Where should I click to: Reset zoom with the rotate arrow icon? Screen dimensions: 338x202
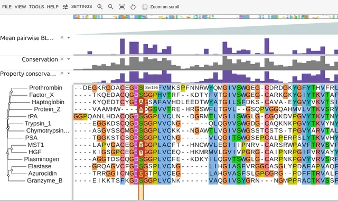pyautogui.click(x=133, y=7)
